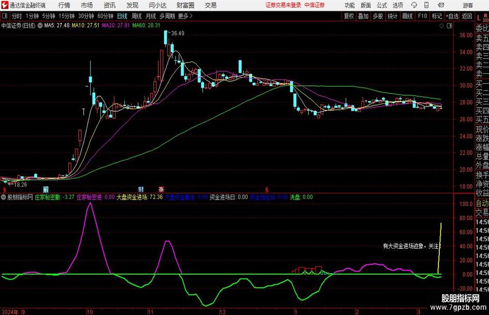
Task: Click the 统计 statistics button
Action: click(392, 16)
